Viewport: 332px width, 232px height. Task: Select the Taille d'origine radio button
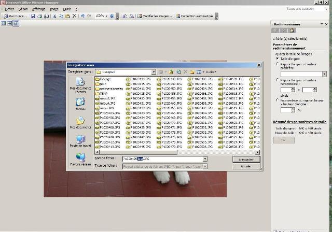coord(278,59)
